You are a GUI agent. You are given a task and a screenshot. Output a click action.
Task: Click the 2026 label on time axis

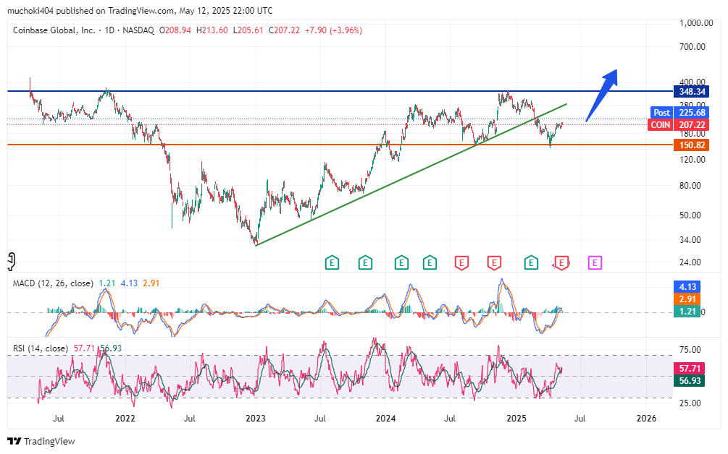coord(645,419)
